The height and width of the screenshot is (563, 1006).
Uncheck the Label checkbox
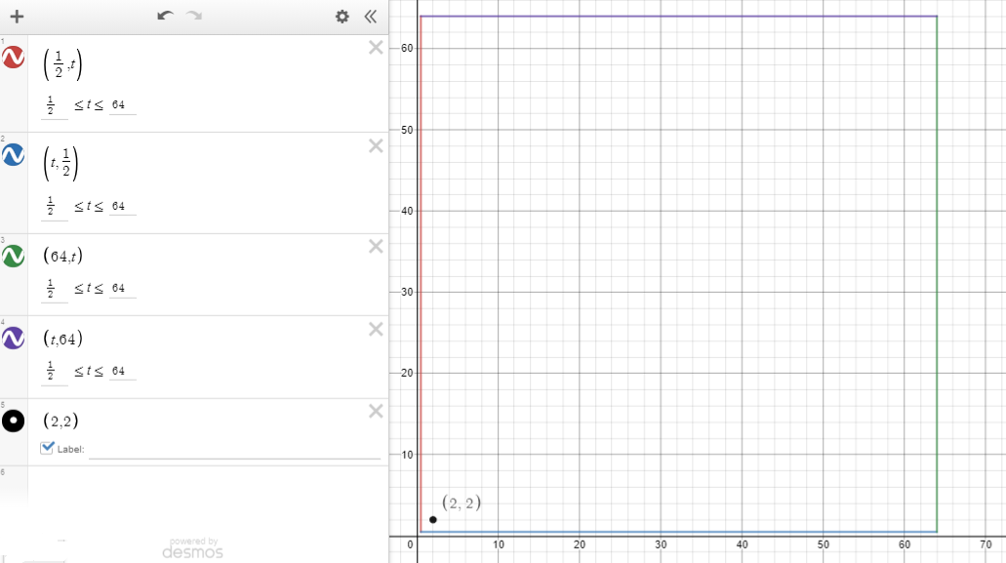(x=48, y=448)
